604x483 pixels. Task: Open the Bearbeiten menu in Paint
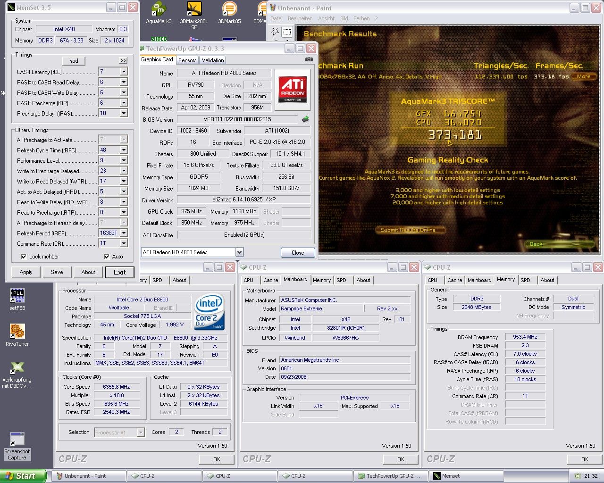300,18
